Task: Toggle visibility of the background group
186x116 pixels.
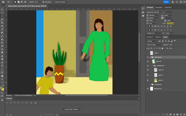Action: click(x=148, y=66)
